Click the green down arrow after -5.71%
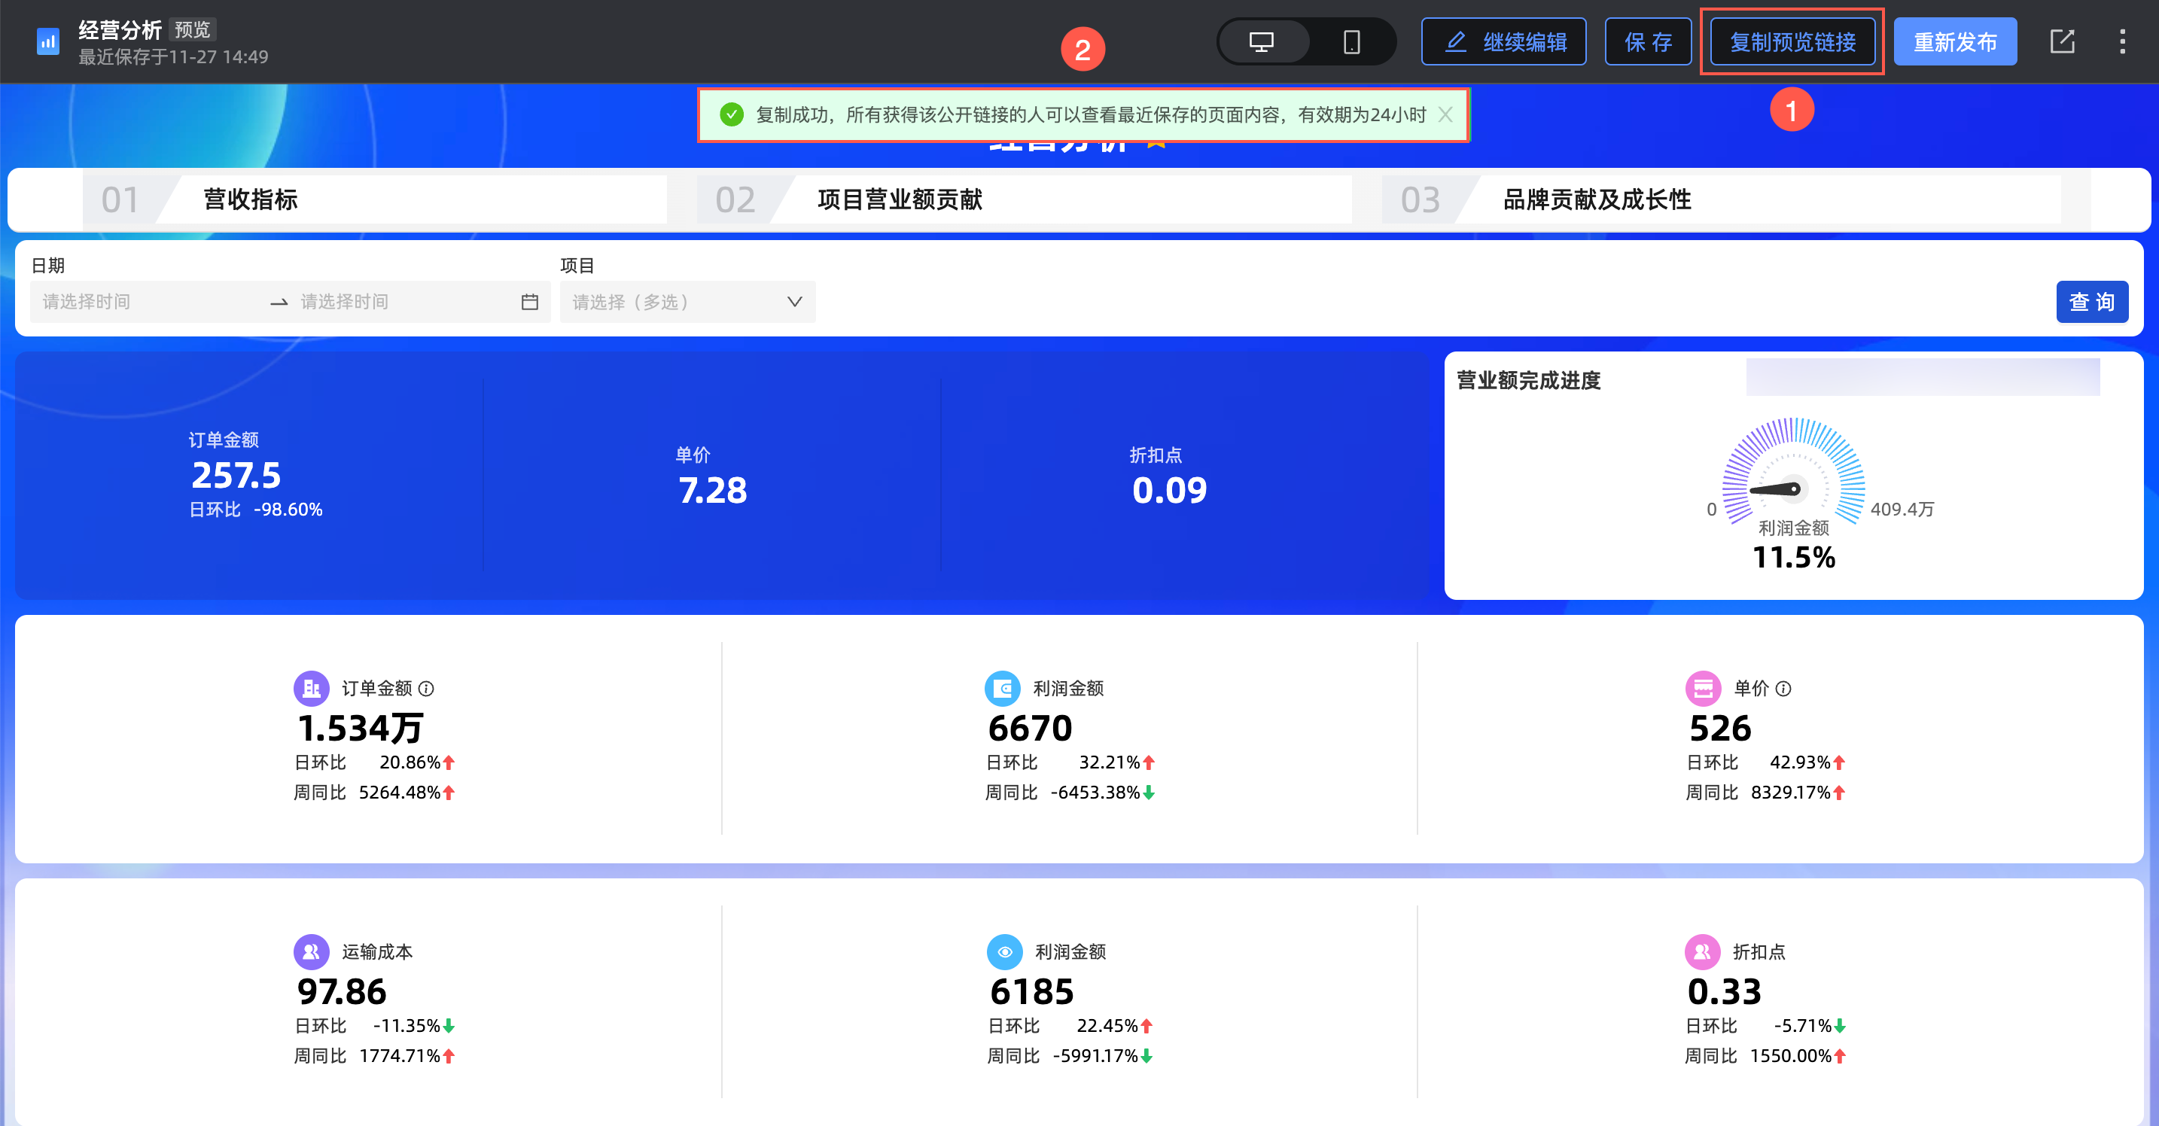Viewport: 2159px width, 1126px height. (1840, 1027)
